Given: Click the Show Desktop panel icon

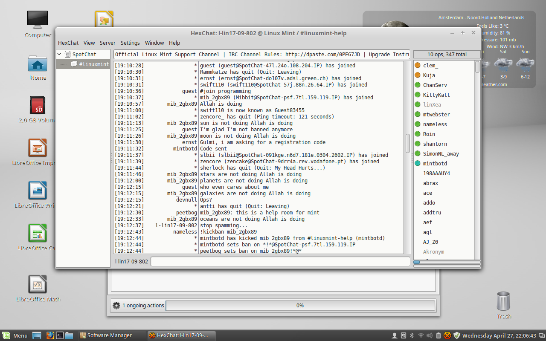Looking at the screenshot, I should coord(37,335).
